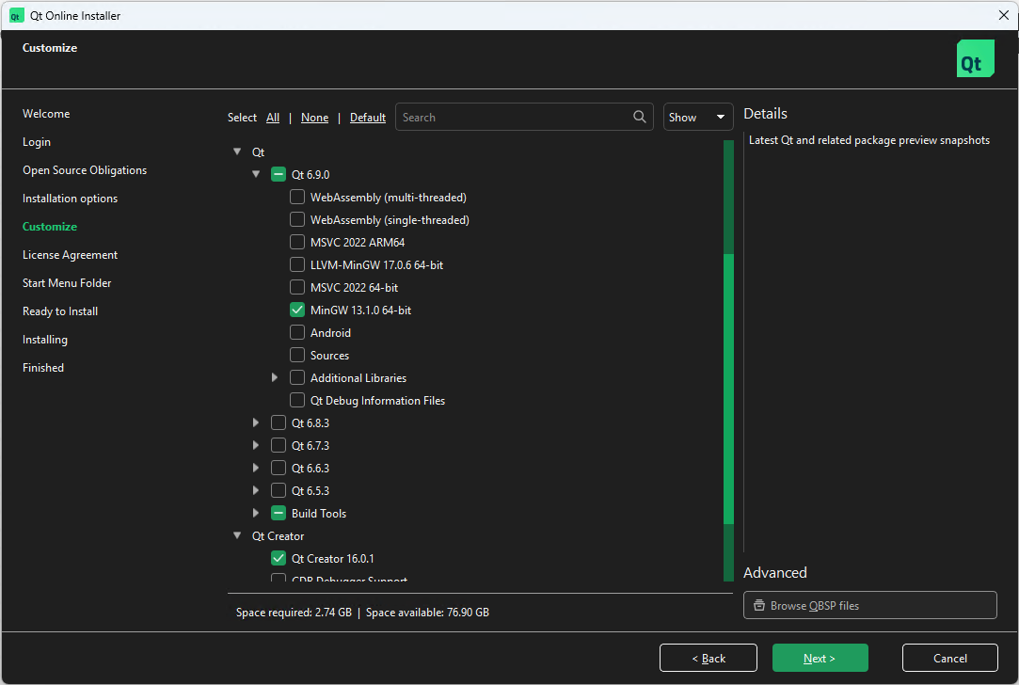Click the preview snapshots details text
This screenshot has height=685, width=1019.
(868, 140)
